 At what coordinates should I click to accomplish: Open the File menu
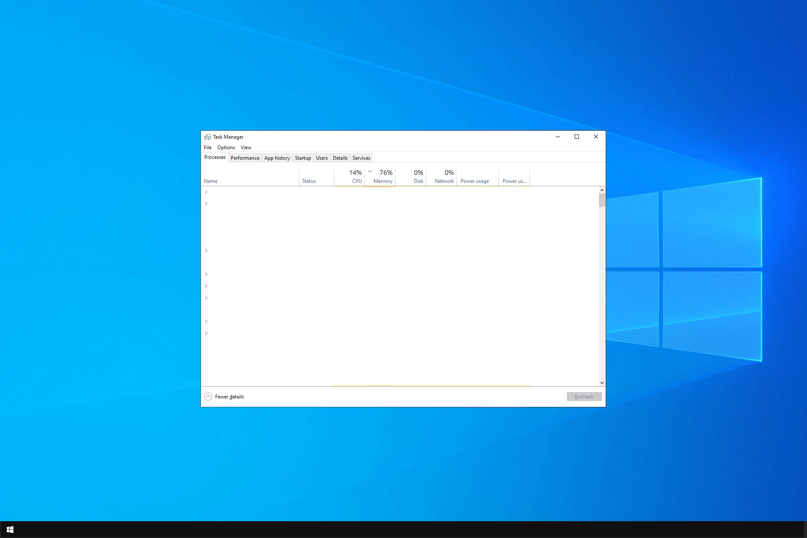[x=208, y=148]
